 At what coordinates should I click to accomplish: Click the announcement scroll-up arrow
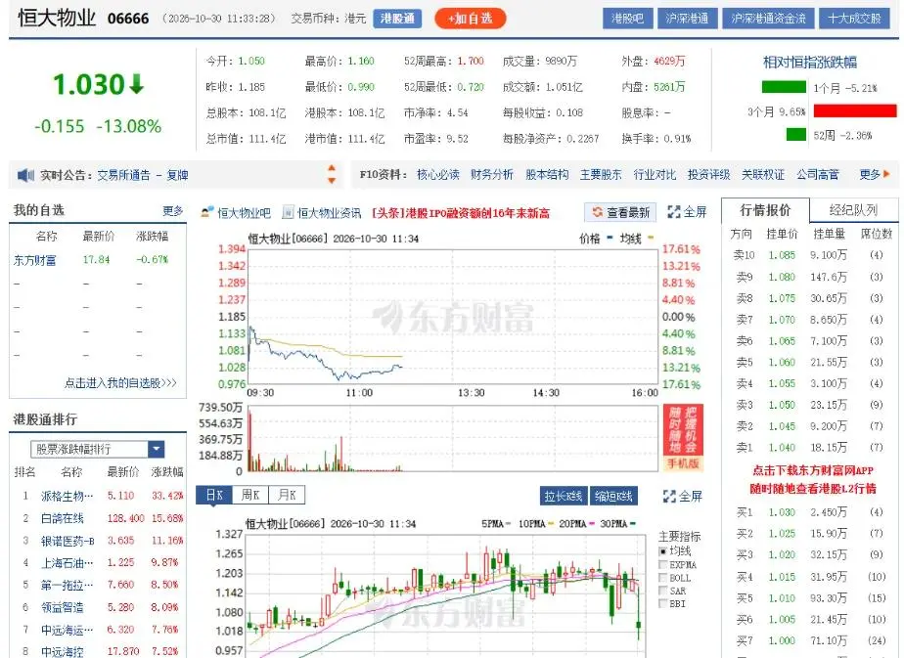coord(332,168)
